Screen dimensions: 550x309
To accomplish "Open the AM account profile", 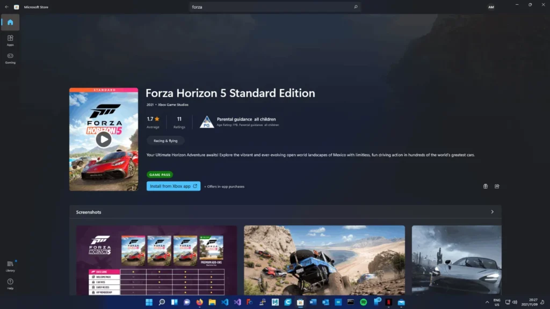I will tap(491, 7).
